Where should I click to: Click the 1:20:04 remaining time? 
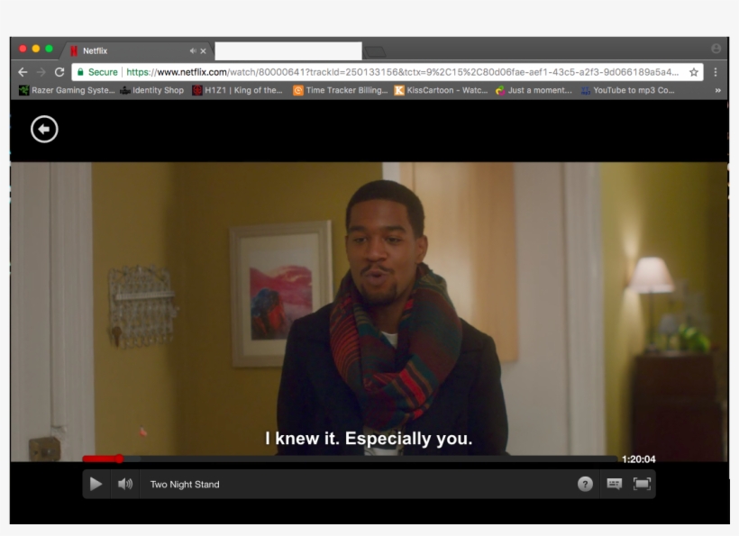point(639,459)
